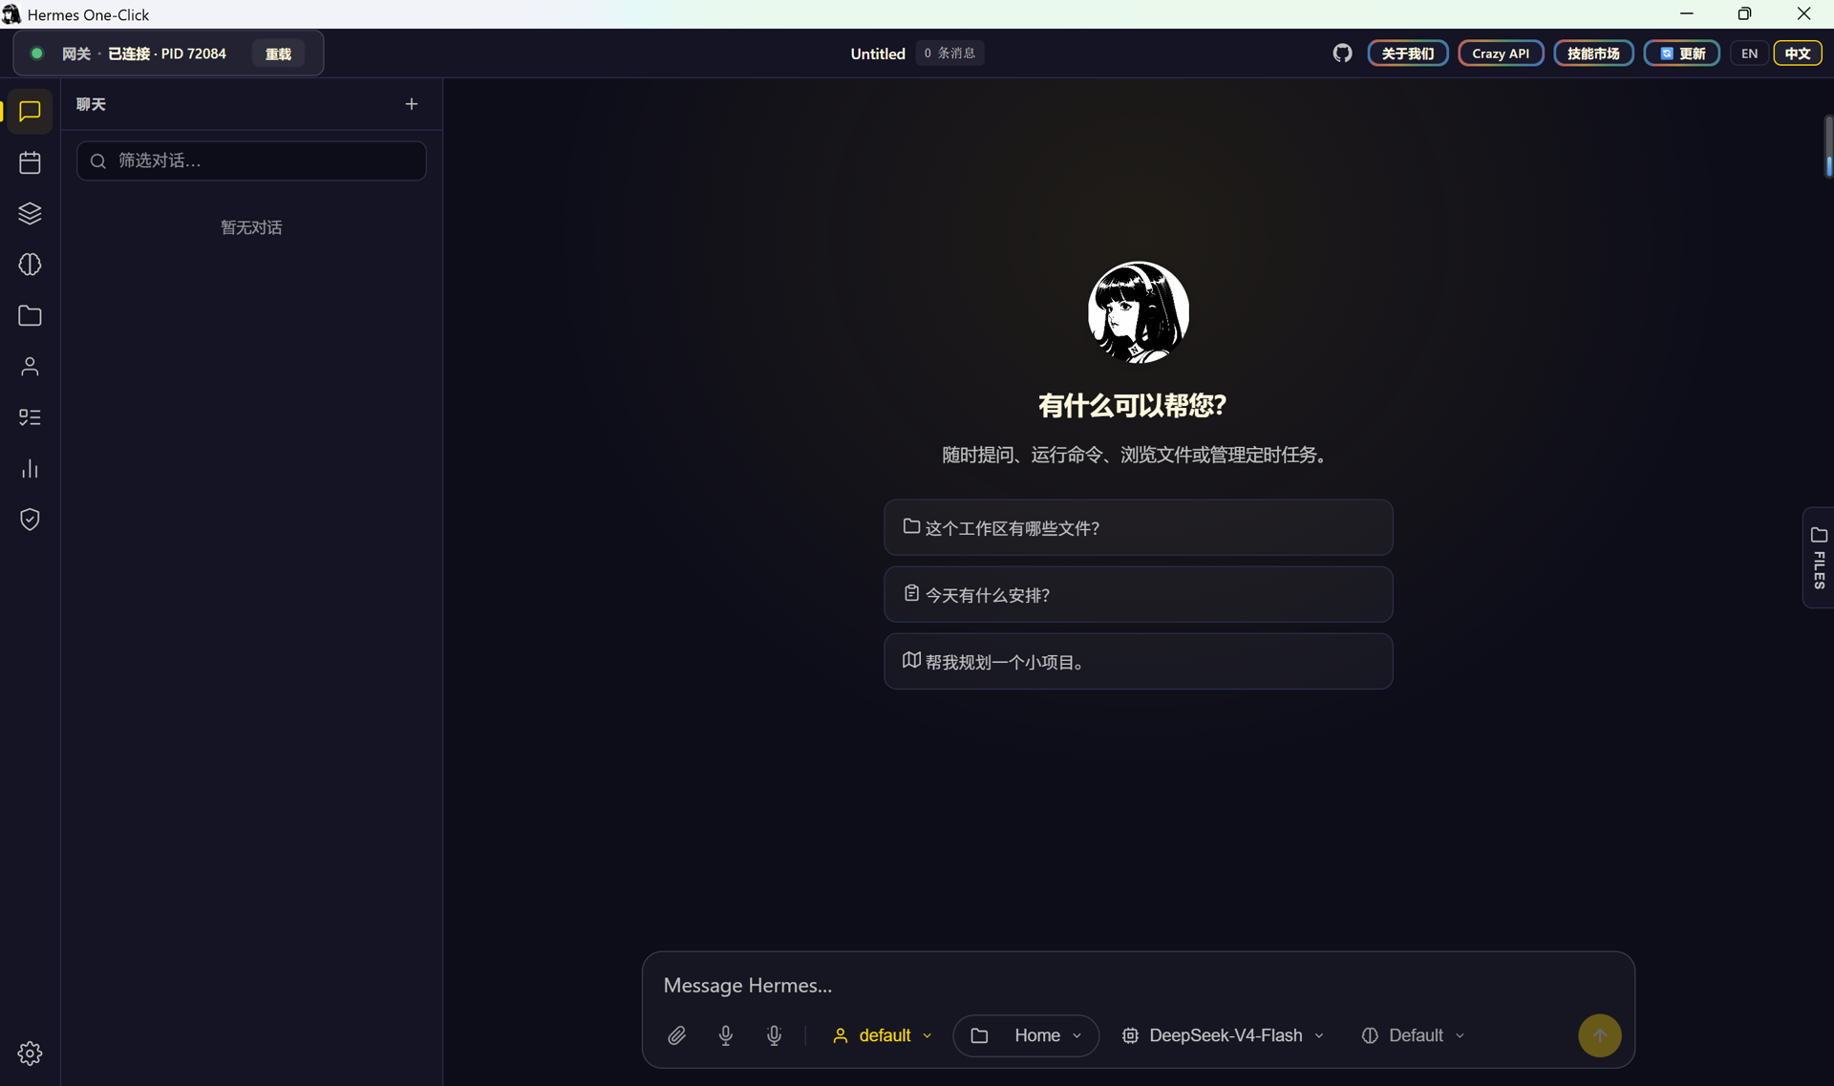Expand the default profile dropdown

point(882,1035)
